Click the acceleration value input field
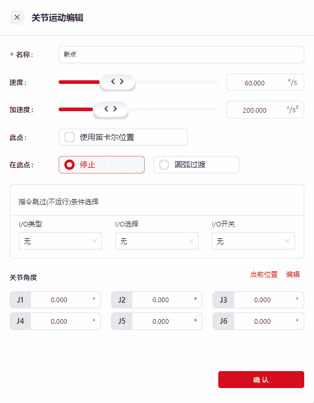Screen dimensions: 314x403 (x=256, y=110)
